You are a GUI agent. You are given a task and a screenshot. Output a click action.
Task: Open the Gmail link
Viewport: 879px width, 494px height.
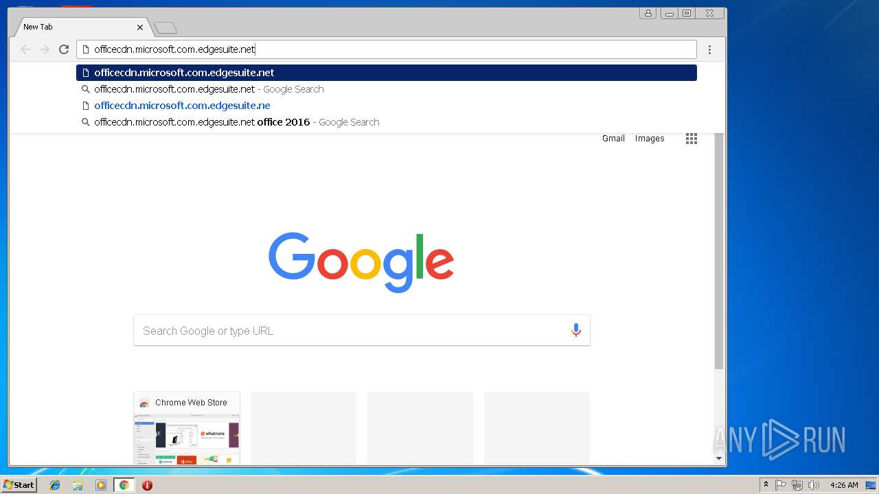pos(613,139)
